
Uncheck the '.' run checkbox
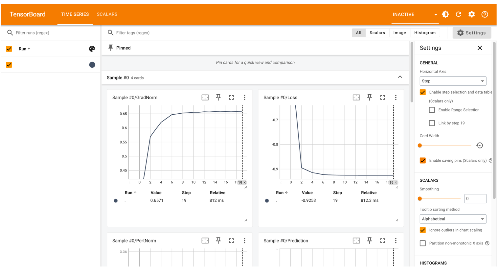point(9,65)
